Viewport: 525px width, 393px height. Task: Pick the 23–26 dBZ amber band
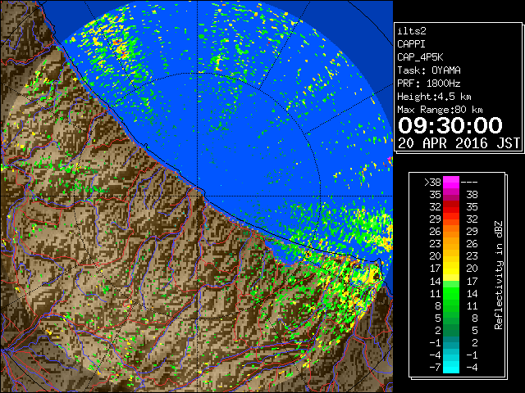(x=451, y=244)
